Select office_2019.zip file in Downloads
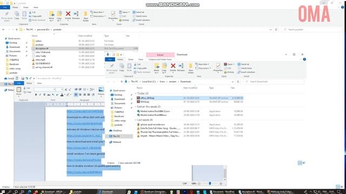Viewport: 346px width, 194px height. coord(190,98)
